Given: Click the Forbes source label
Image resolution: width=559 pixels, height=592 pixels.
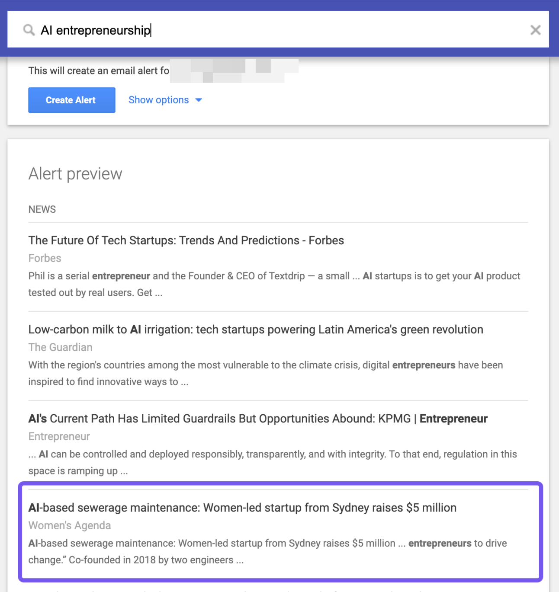Looking at the screenshot, I should point(45,258).
